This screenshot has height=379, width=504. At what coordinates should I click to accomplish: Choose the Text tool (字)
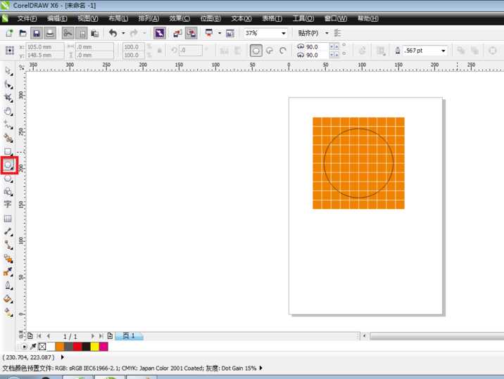tap(8, 205)
